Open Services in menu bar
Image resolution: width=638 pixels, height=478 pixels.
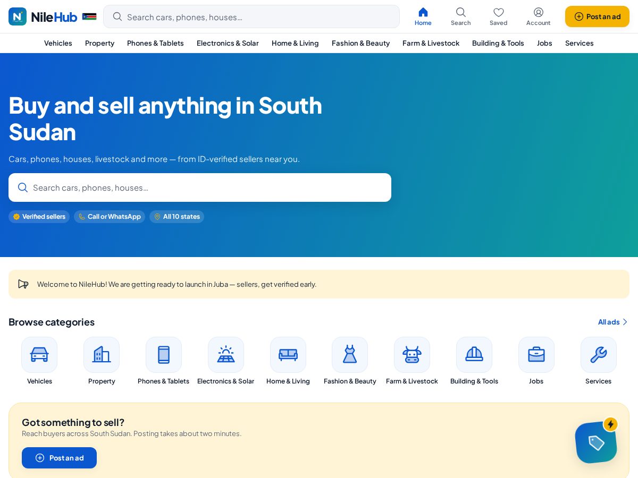pos(580,43)
